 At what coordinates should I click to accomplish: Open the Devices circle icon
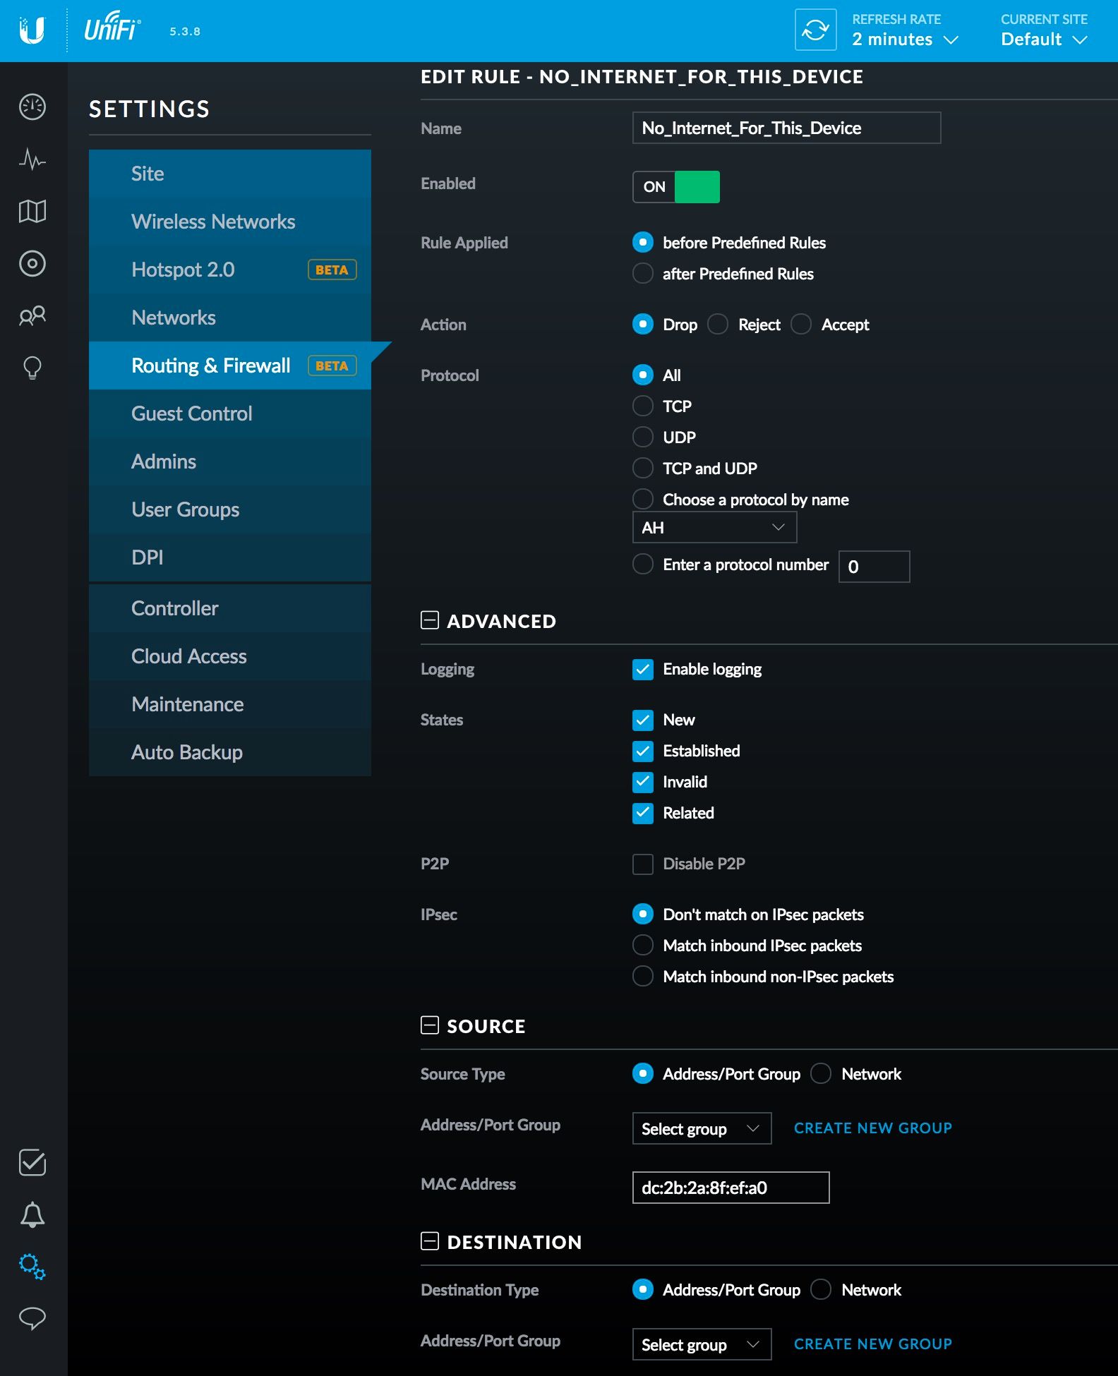click(32, 263)
